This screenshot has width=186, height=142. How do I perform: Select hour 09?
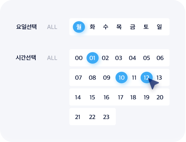107,78
